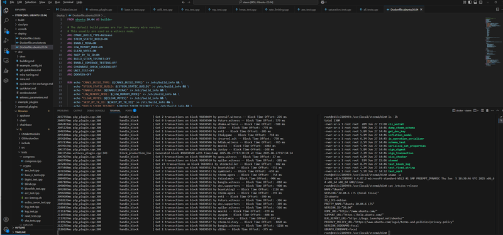Open the Search view in activity bar
503x235 pixels.
[x=6, y=21]
